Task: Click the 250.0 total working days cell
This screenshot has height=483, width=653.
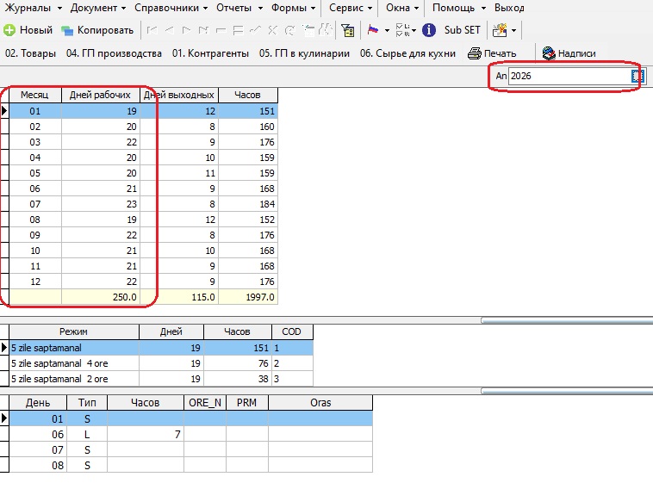Action: click(101, 297)
